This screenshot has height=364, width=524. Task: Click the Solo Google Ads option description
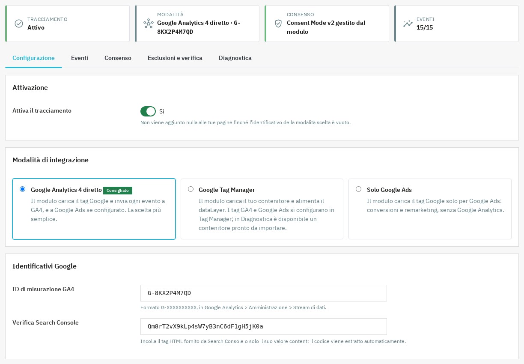[x=435, y=206]
